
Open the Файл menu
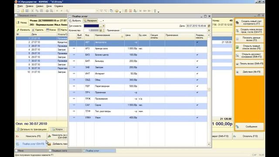click(x=20, y=6)
